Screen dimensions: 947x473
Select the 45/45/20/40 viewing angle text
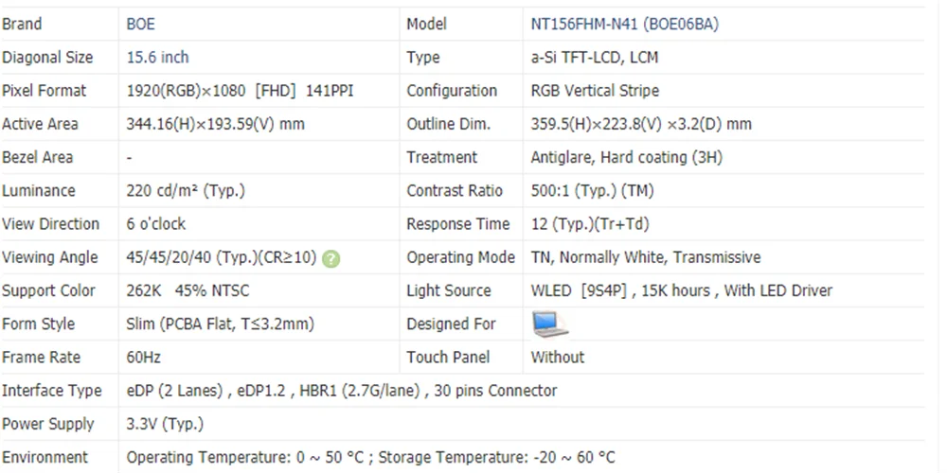coord(221,257)
